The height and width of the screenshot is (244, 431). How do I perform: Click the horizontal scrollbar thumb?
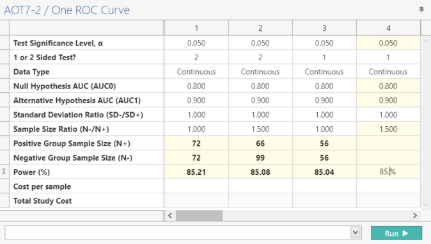(x=200, y=216)
